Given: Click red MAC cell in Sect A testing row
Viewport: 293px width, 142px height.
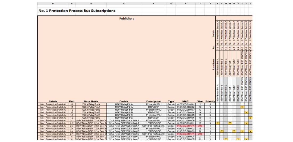Looking at the screenshot, I should [186, 126].
